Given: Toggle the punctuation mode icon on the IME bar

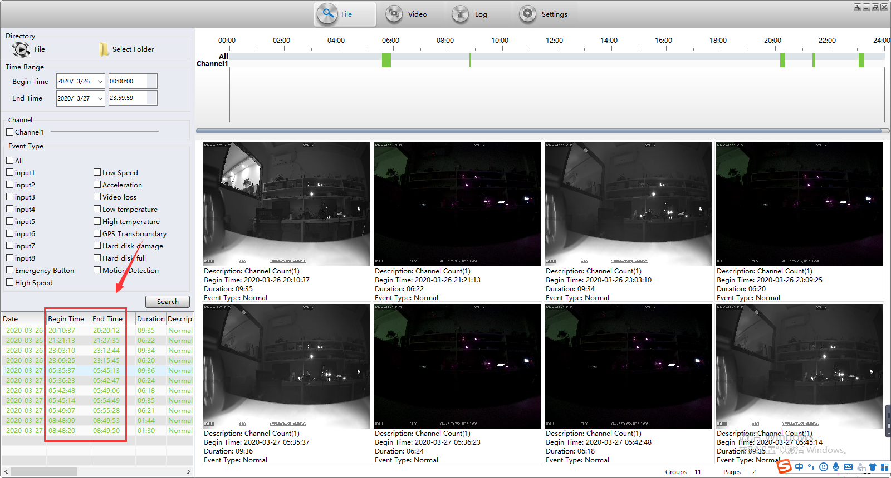Looking at the screenshot, I should 811,467.
